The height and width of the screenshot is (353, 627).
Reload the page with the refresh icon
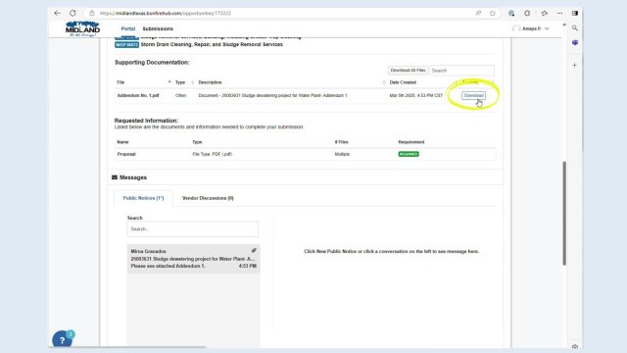click(72, 13)
